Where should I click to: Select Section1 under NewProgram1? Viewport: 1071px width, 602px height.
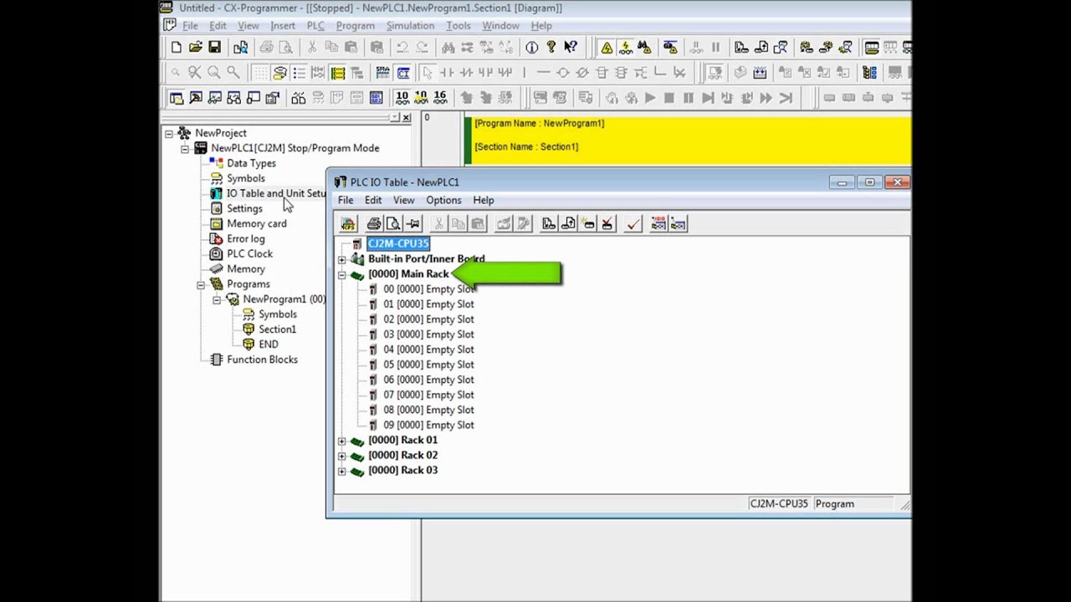point(277,329)
